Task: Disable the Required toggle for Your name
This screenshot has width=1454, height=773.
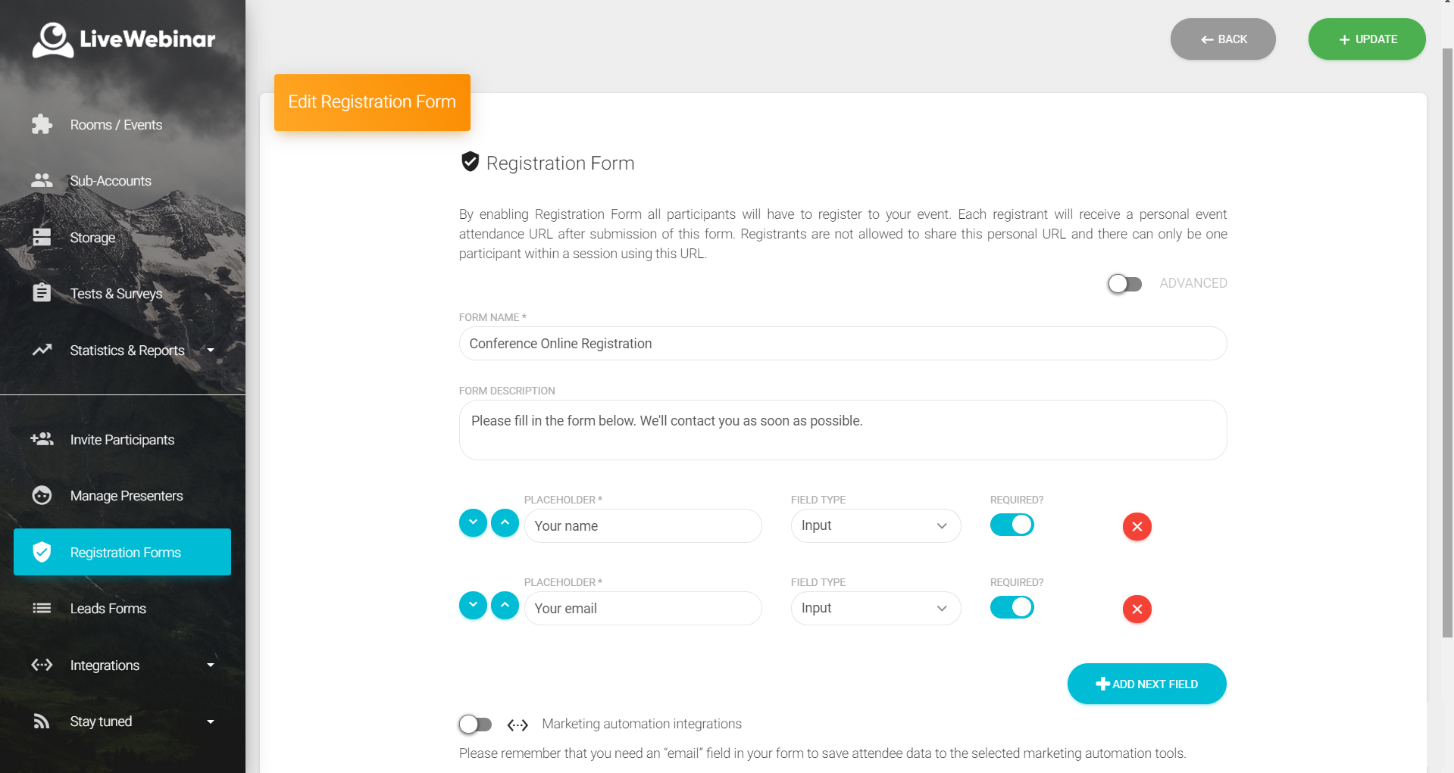Action: pyautogui.click(x=1012, y=524)
